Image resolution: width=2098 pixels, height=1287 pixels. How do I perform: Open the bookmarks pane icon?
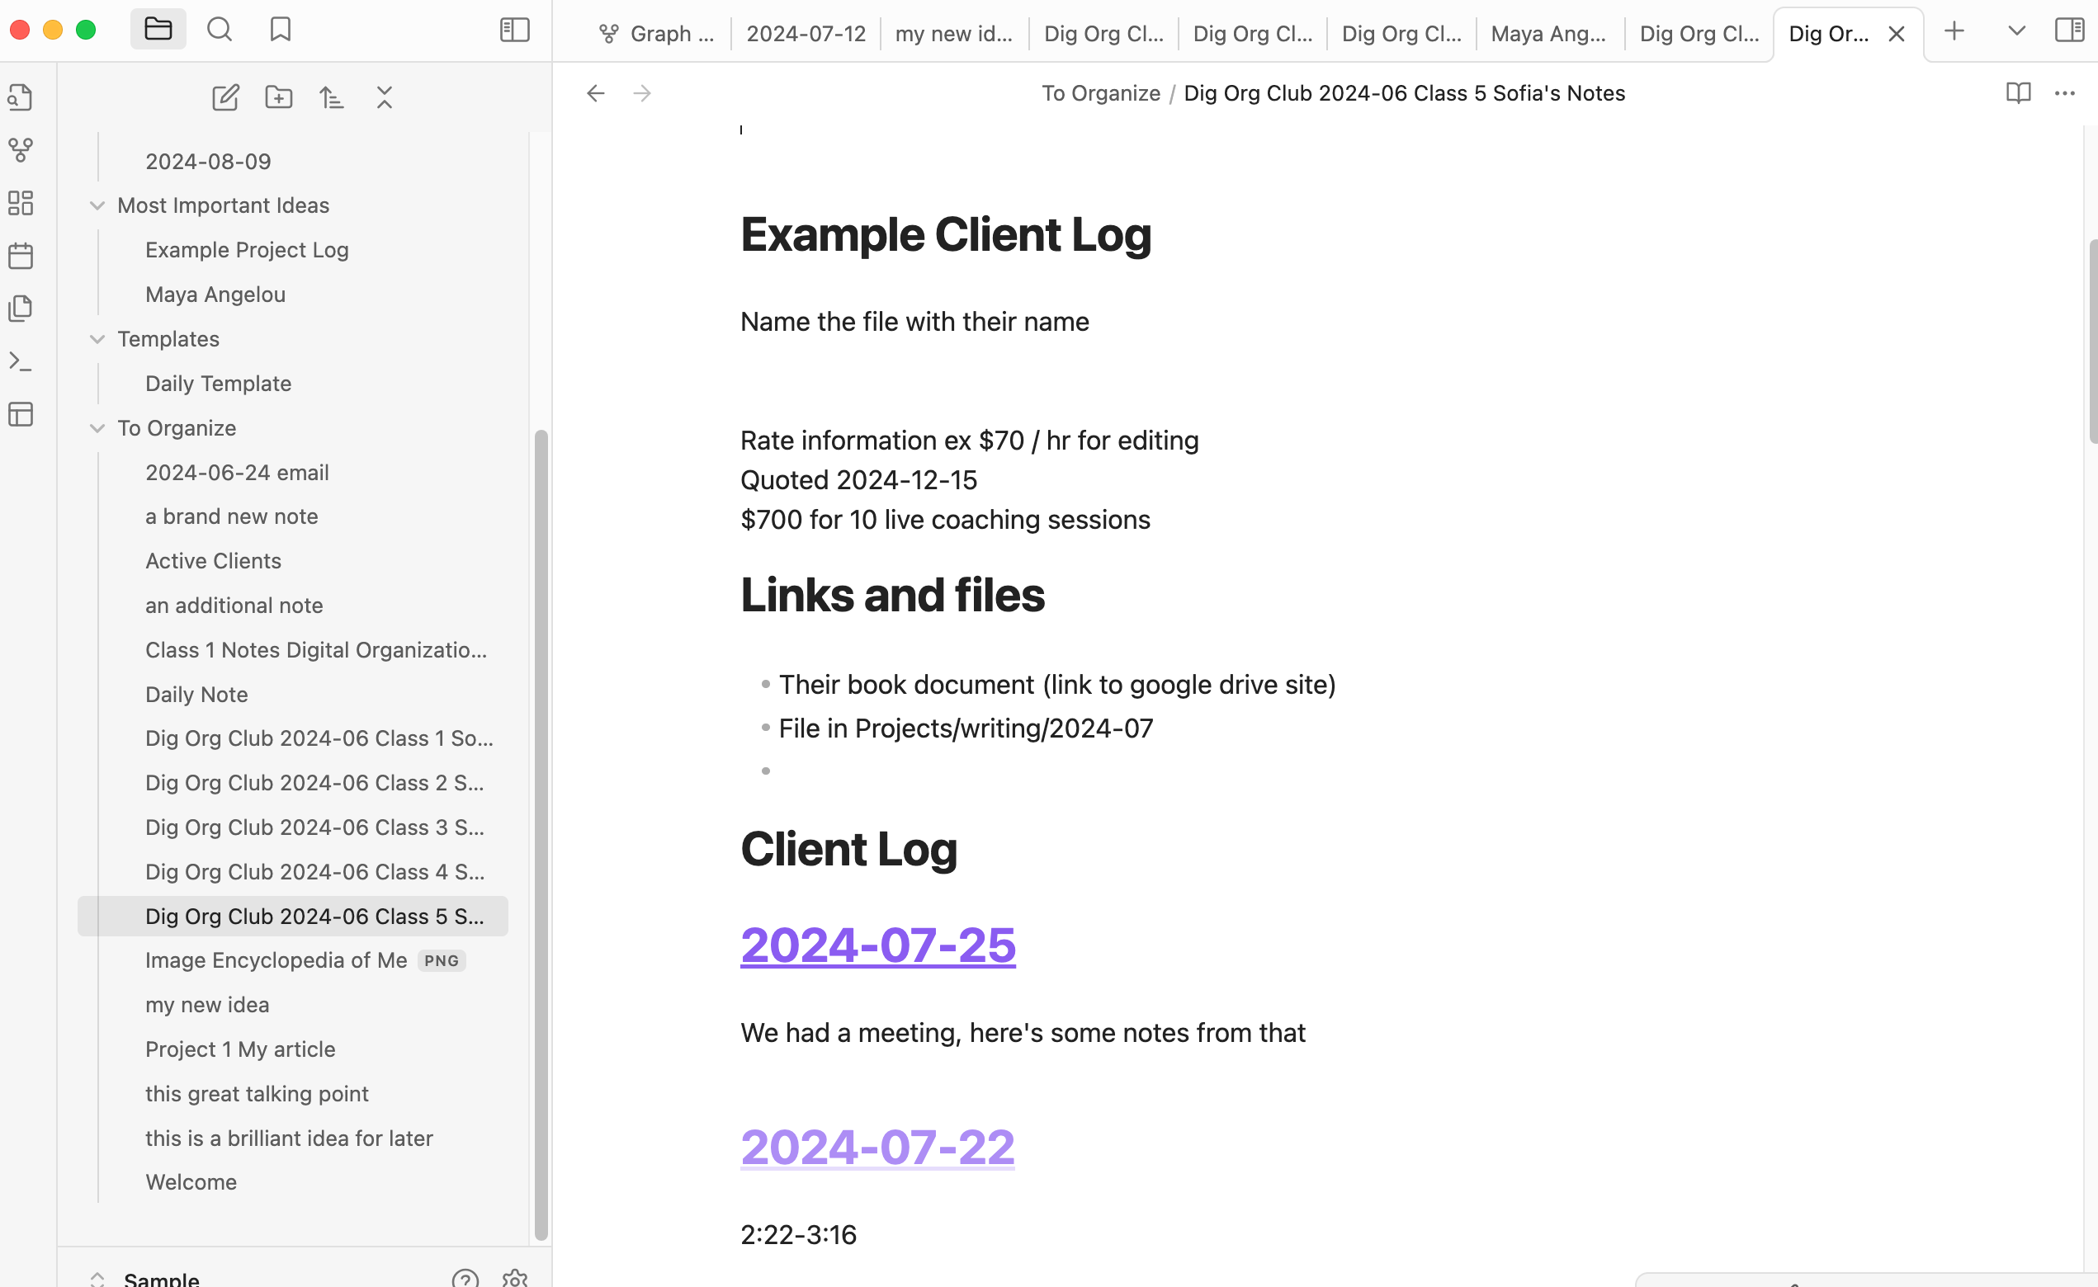click(x=280, y=30)
